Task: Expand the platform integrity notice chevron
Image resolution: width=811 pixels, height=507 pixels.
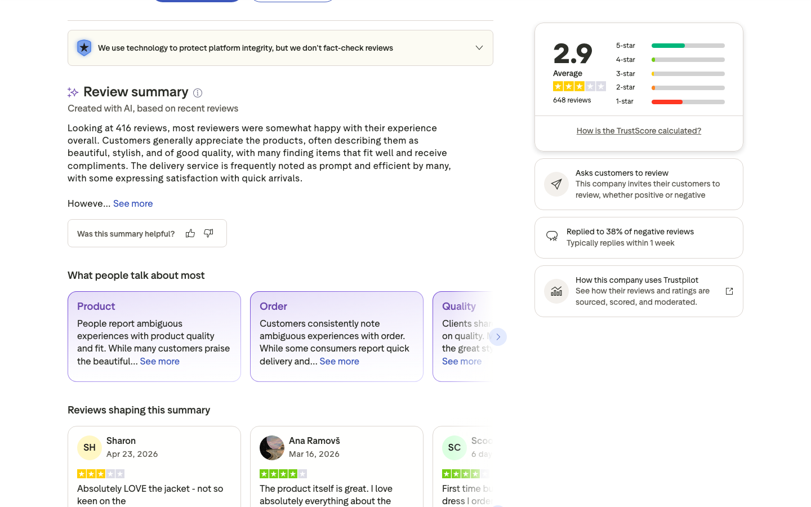Action: (x=479, y=48)
